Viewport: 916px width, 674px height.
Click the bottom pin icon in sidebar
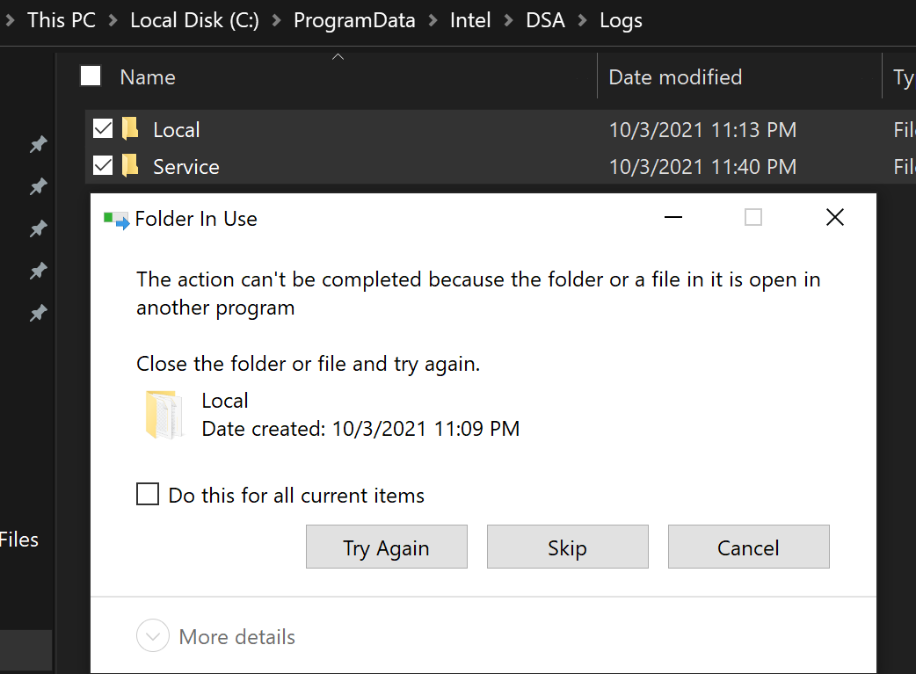(x=39, y=313)
